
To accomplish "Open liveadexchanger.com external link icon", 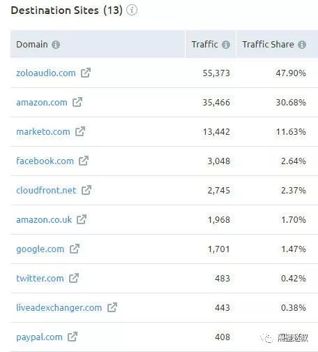I will click(112, 307).
